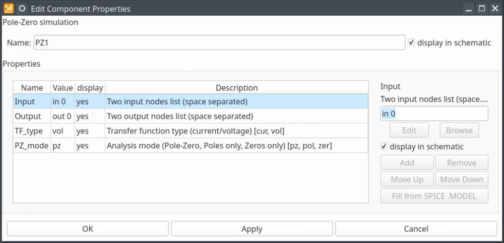Toggle display in schematic checkbox under Edit button
Image resolution: width=504 pixels, height=243 pixels.
click(x=384, y=147)
